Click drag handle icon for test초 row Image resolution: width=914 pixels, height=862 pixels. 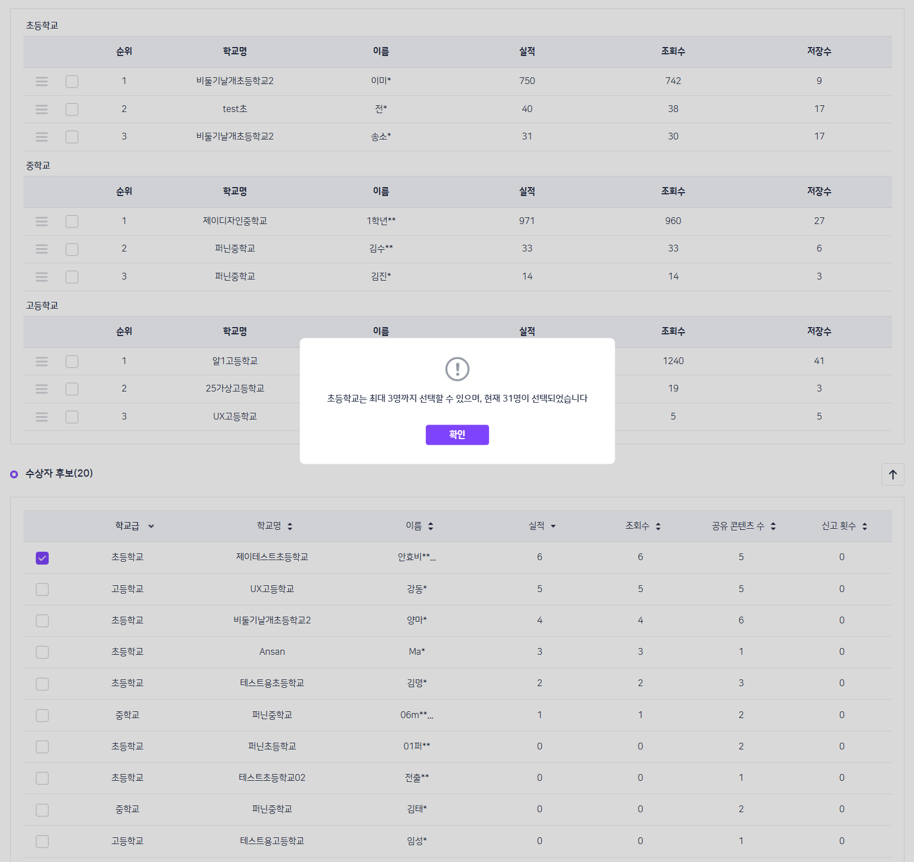point(41,109)
